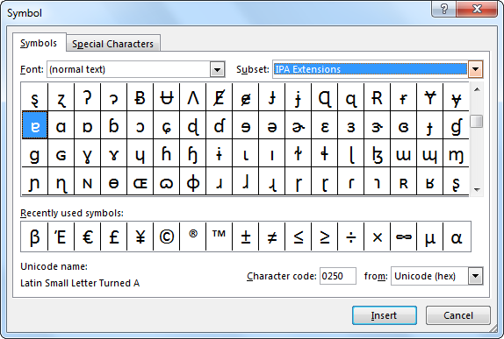Open the 'from' Unicode (hex) dropdown

(475, 276)
